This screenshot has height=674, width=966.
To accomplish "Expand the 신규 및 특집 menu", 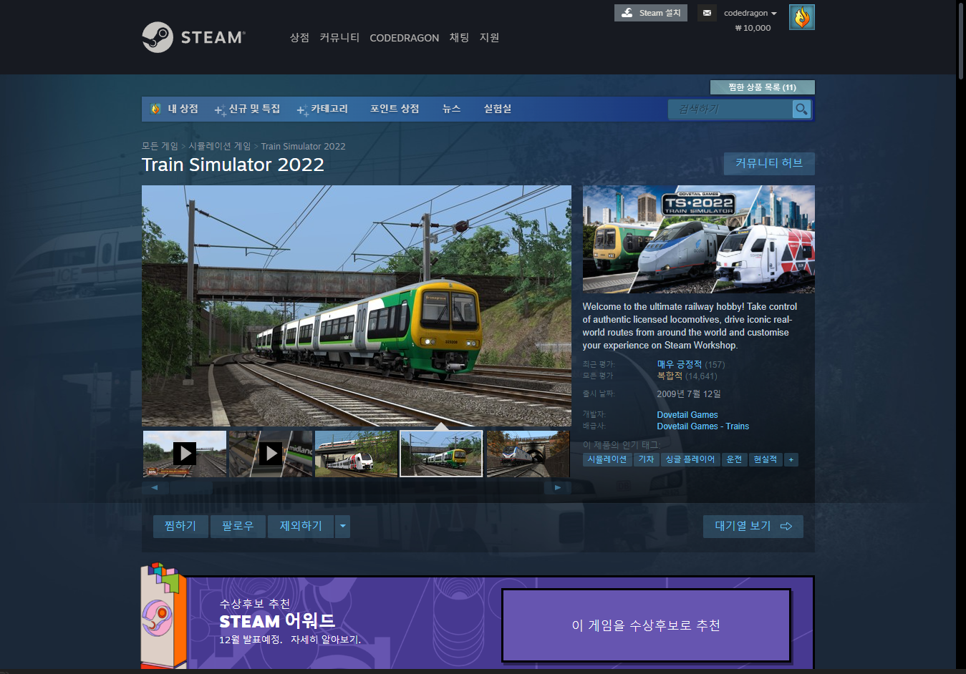I will (248, 109).
